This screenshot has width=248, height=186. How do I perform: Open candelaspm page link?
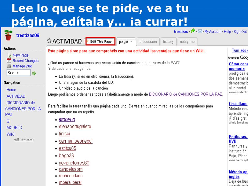point(71,169)
